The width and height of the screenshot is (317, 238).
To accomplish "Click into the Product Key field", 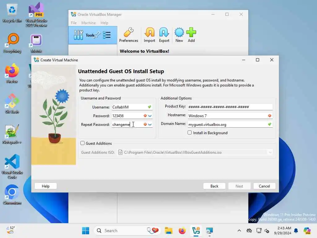I will point(230,107).
